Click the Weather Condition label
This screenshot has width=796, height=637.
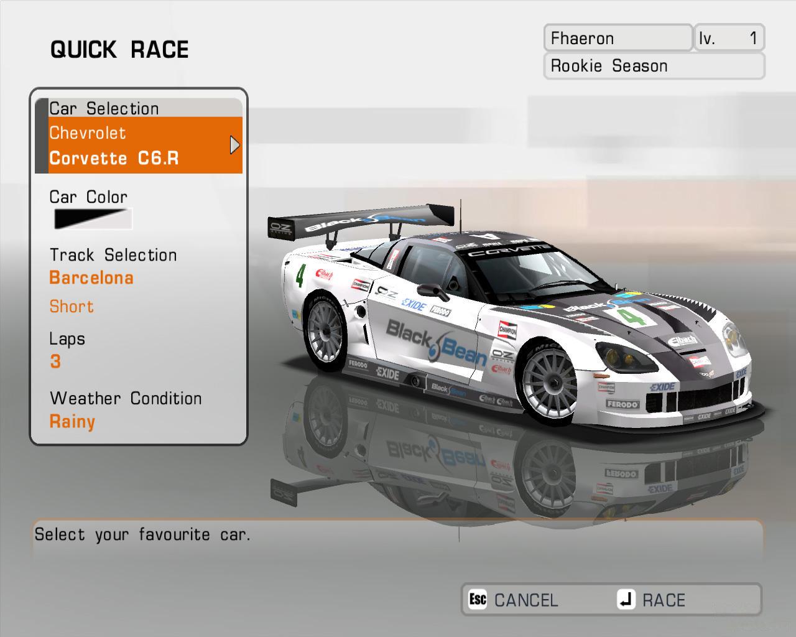(126, 398)
